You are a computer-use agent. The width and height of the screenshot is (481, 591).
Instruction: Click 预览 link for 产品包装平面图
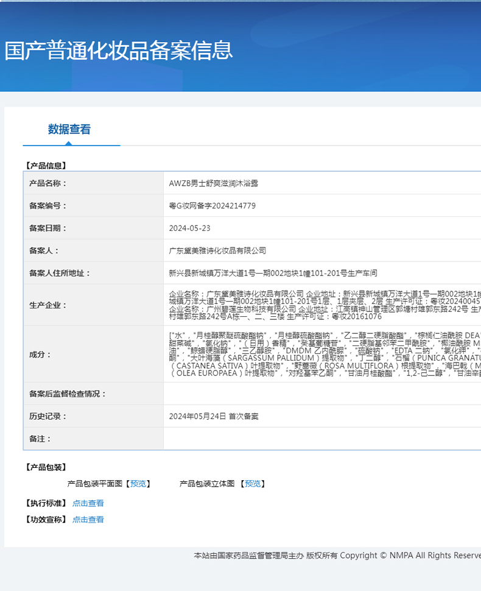[x=138, y=484]
